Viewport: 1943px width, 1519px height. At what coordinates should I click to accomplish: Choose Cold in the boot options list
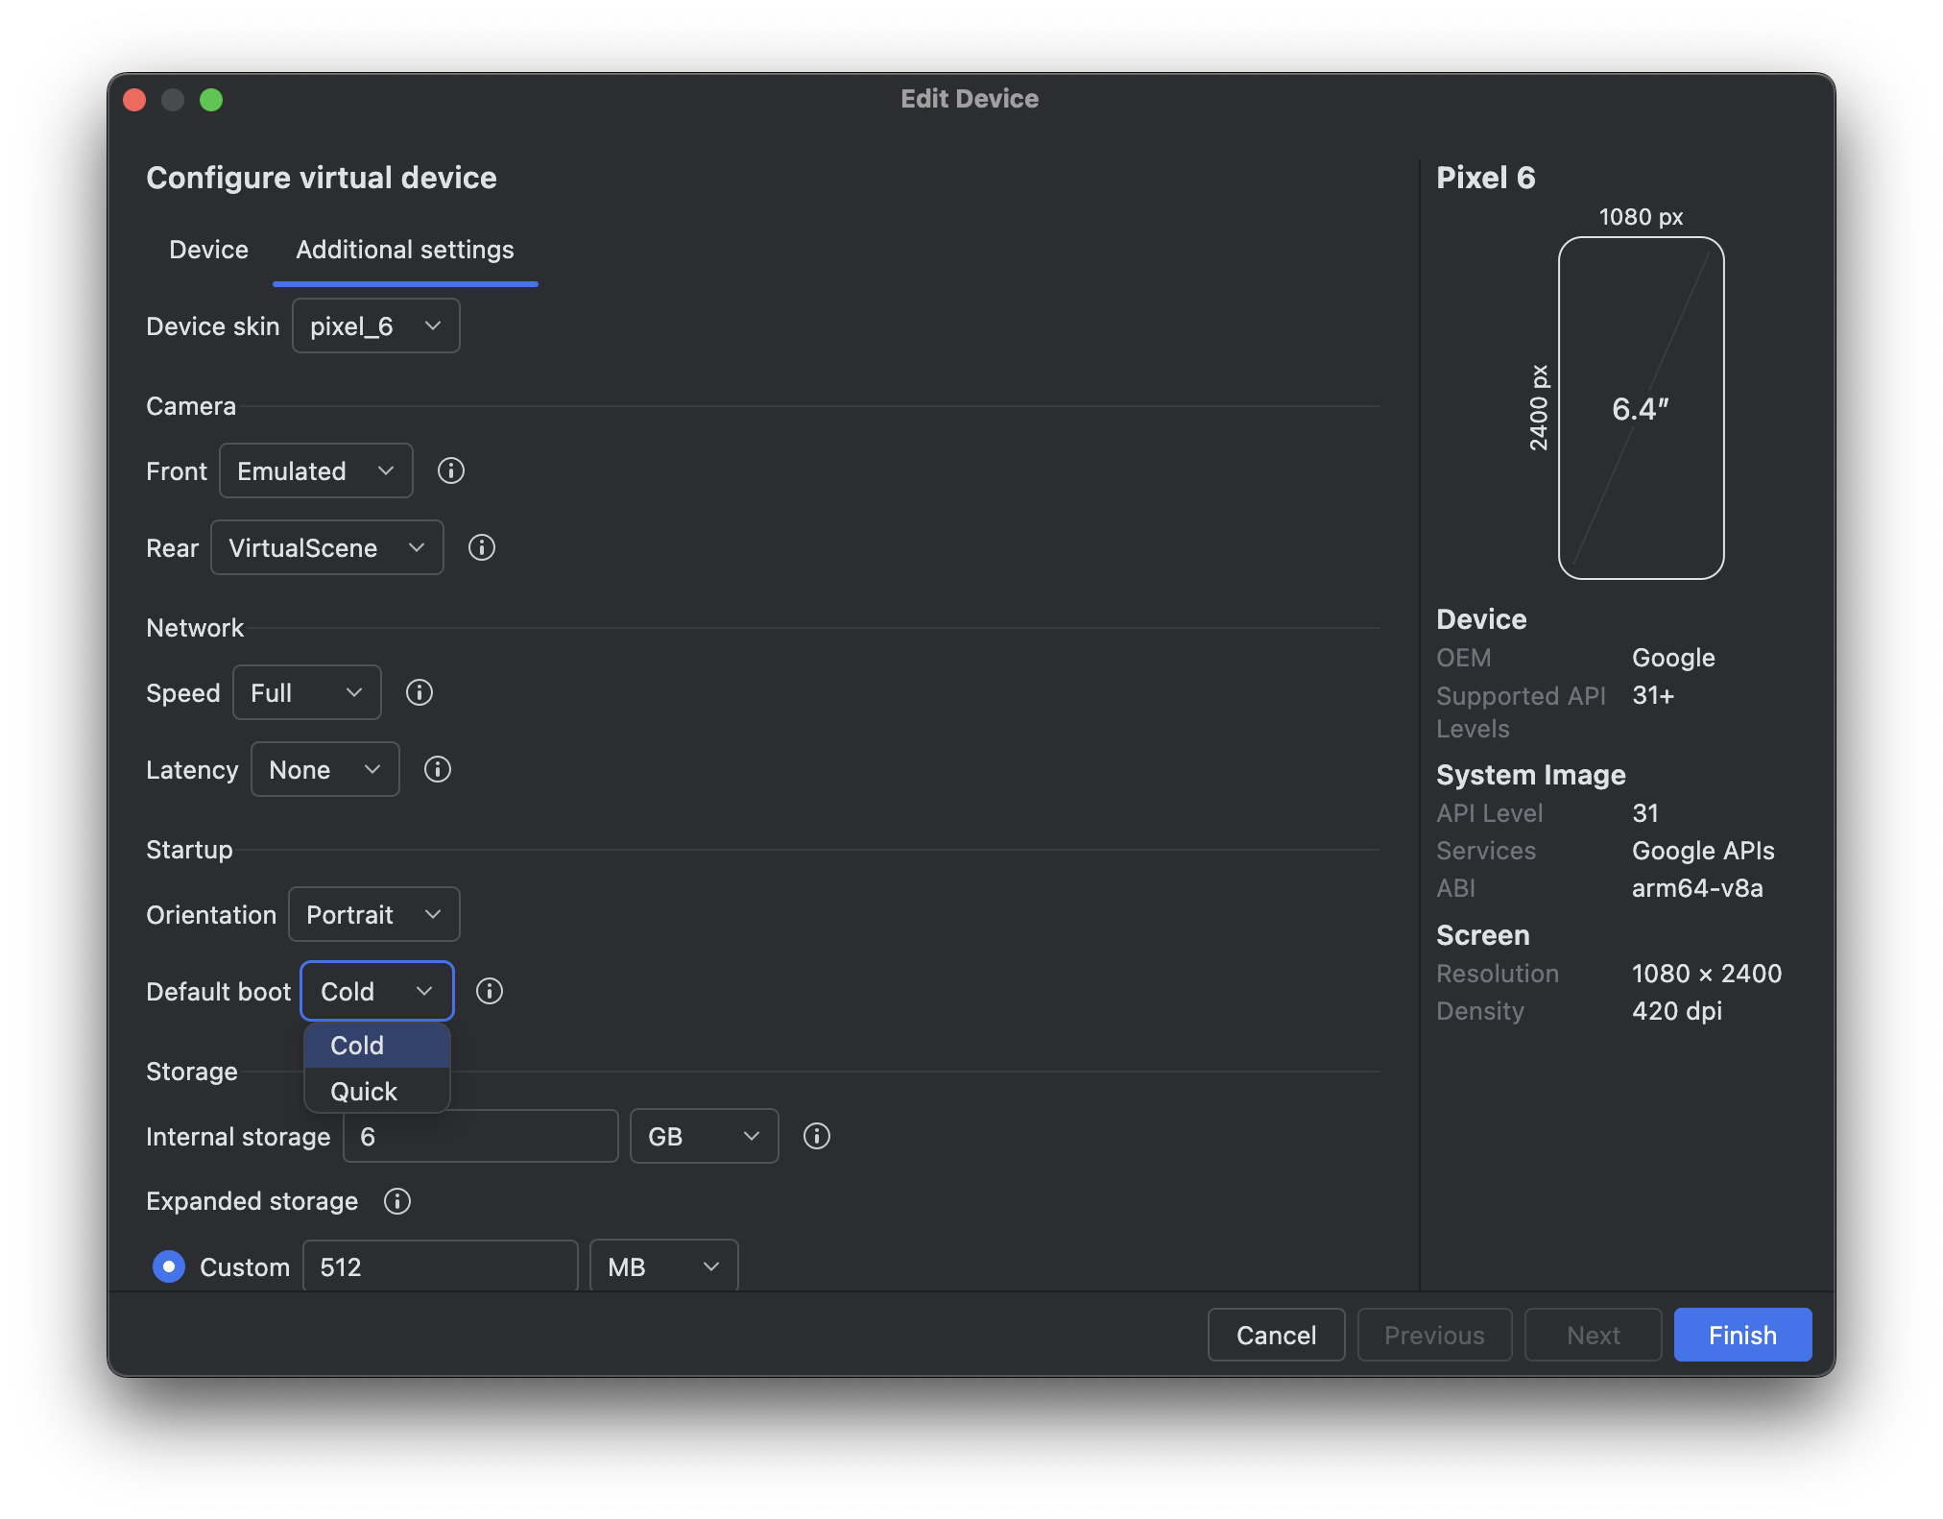(x=377, y=1045)
